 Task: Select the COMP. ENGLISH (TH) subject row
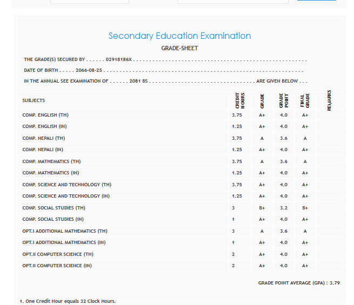click(45, 115)
